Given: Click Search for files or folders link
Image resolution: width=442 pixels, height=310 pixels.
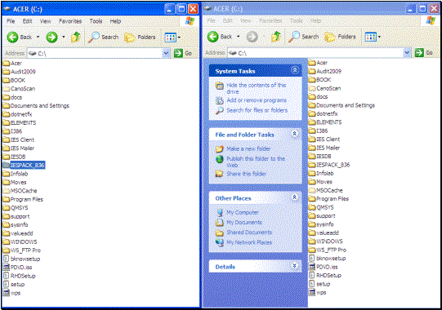Looking at the screenshot, I should pos(257,110).
